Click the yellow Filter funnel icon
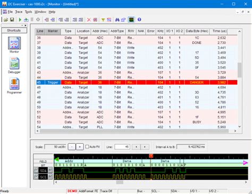Image resolution: width=252 pixels, height=194 pixels. (x=103, y=20)
